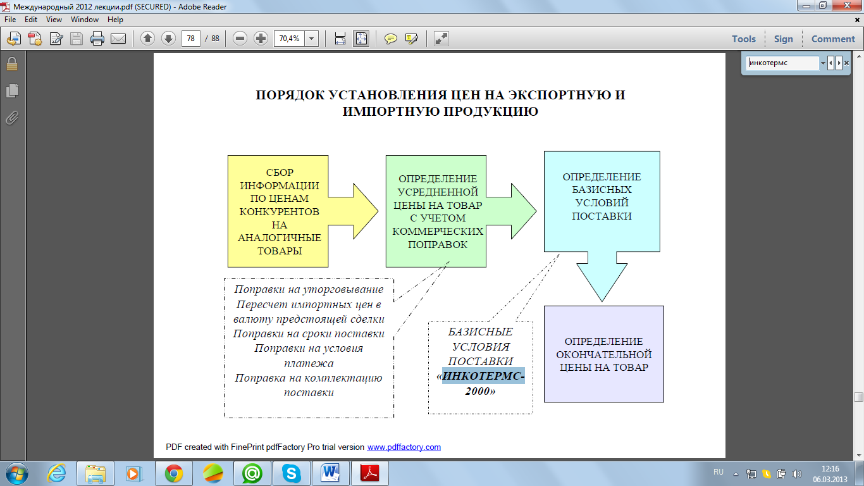
Task: Go to previous page up arrow
Action: (x=147, y=39)
